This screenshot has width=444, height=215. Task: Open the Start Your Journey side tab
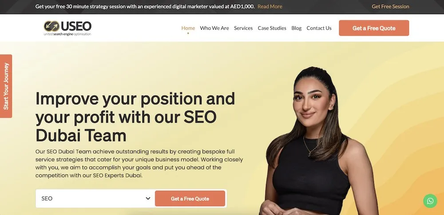click(x=6, y=86)
